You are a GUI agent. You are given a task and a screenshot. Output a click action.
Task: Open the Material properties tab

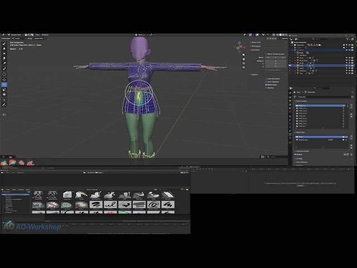[x=290, y=138]
